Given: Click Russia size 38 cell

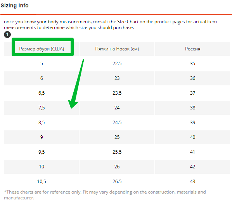Looking at the screenshot, I should pos(192,108).
